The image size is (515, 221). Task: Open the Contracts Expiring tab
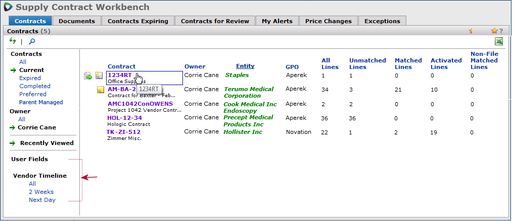coord(138,21)
